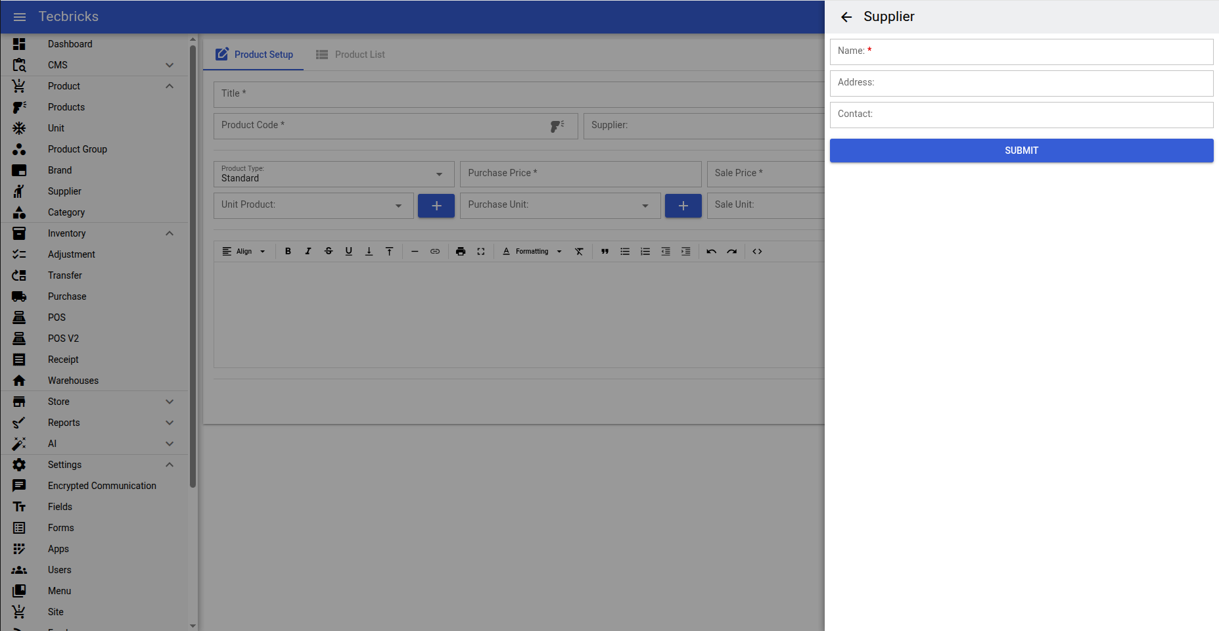
Task: Collapse the Settings sidebar section
Action: click(94, 465)
